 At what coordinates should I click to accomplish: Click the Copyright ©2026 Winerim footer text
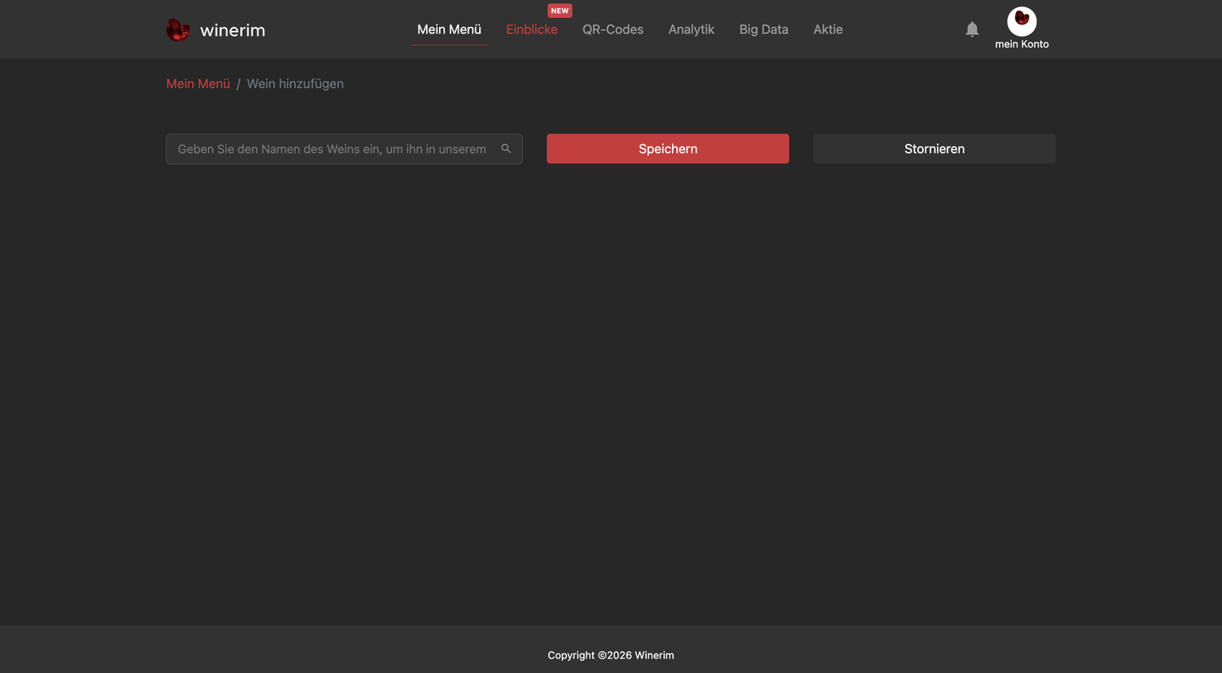coord(611,655)
